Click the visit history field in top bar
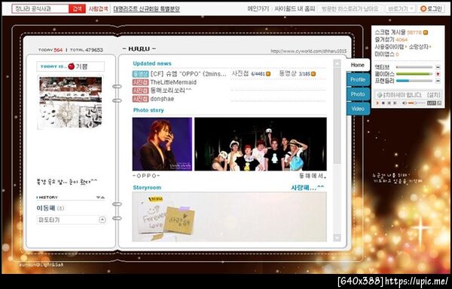The width and height of the screenshot is (452, 289). point(350,9)
